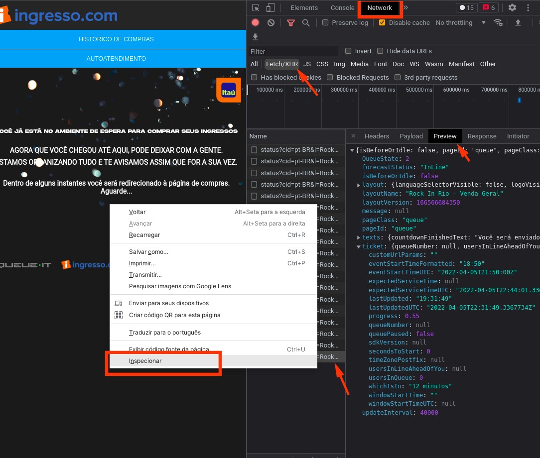Viewport: 540px width, 458px height.
Task: Focus the network Filter text field
Action: tap(294, 51)
